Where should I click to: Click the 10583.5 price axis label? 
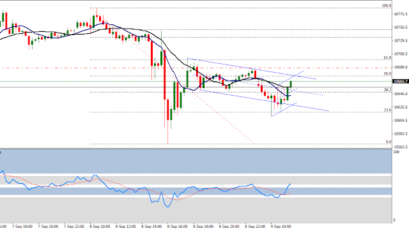point(401,134)
